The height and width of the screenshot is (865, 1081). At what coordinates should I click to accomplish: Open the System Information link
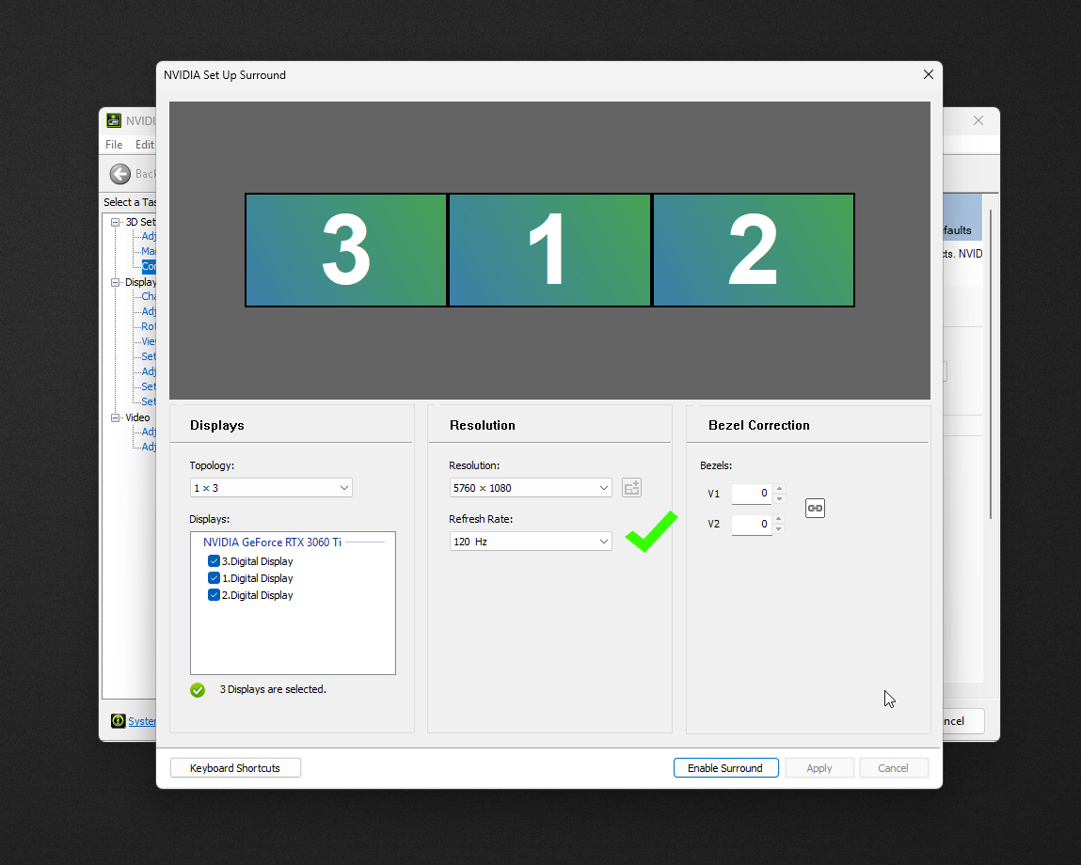(142, 721)
